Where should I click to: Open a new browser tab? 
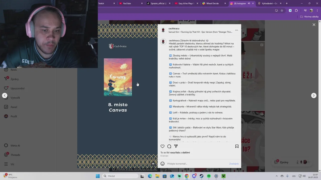tap(287, 3)
